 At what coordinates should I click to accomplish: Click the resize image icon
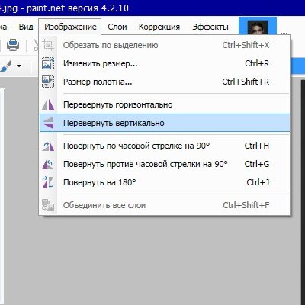(x=48, y=63)
